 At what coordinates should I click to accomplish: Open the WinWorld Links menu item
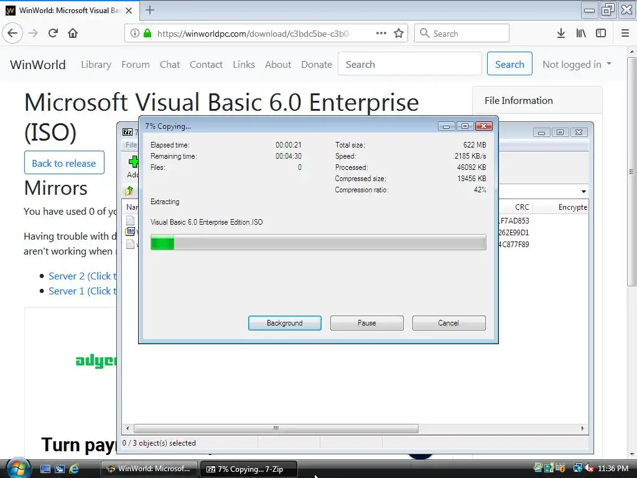pyautogui.click(x=244, y=64)
